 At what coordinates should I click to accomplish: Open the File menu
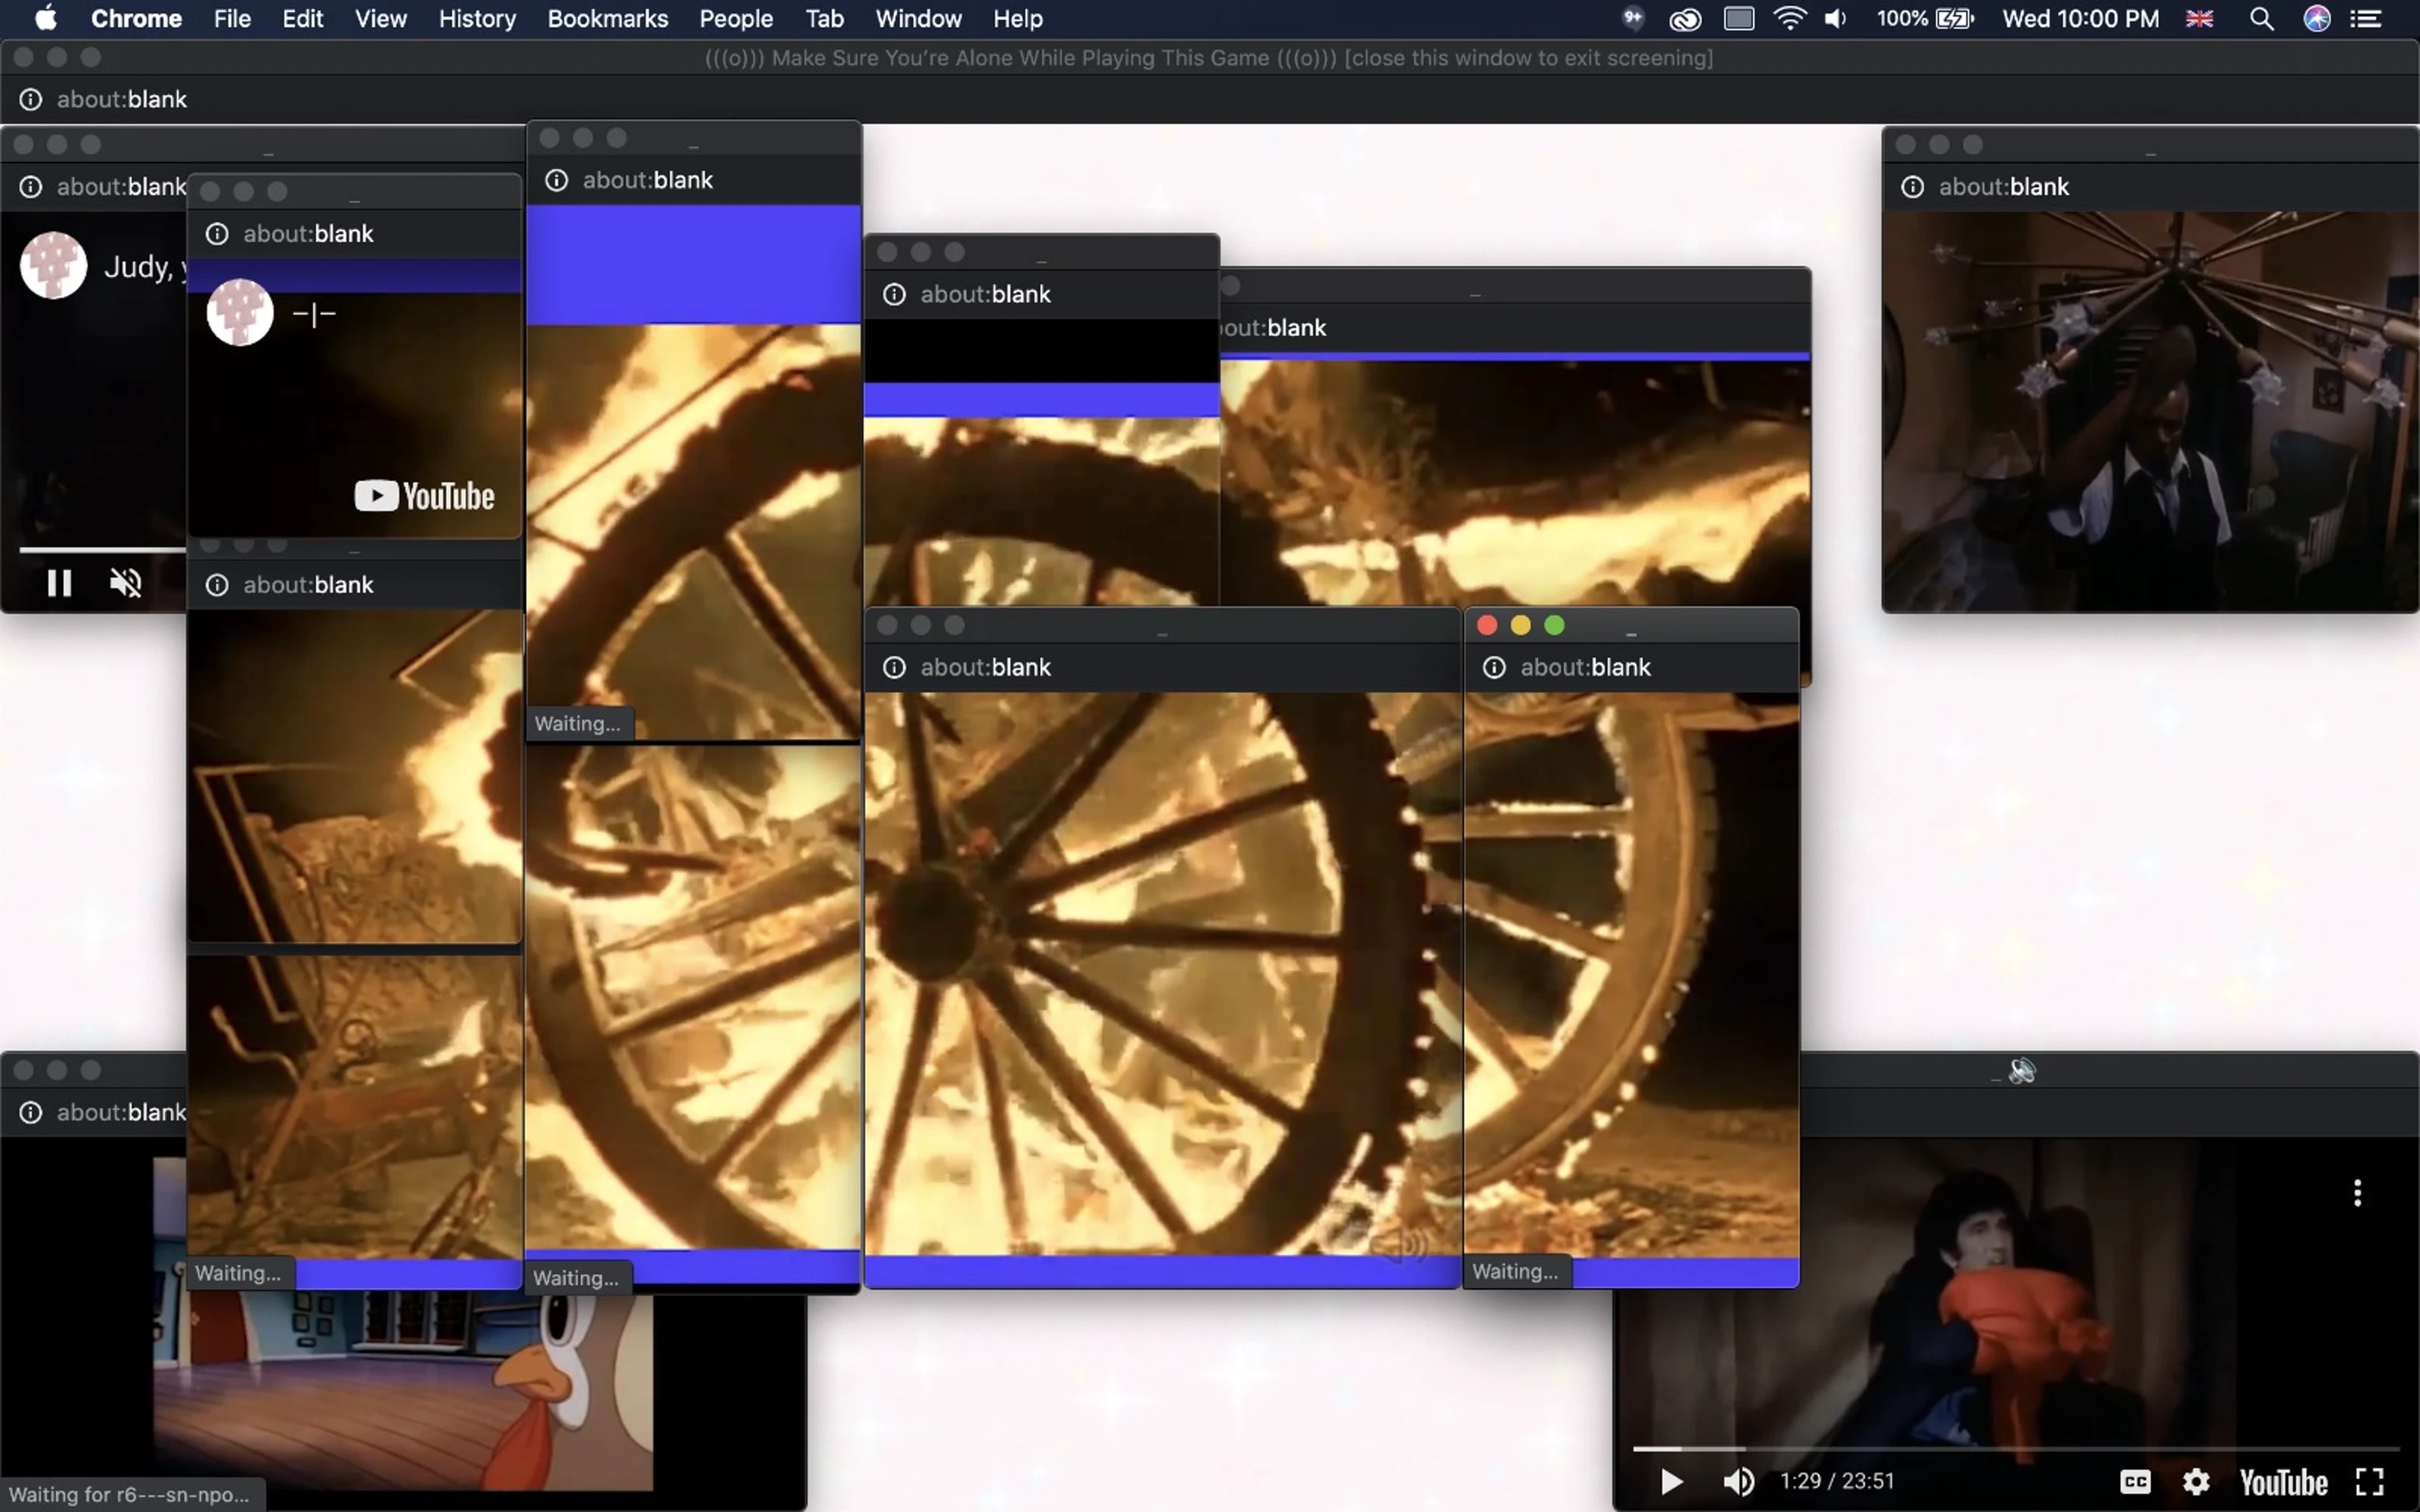point(232,18)
